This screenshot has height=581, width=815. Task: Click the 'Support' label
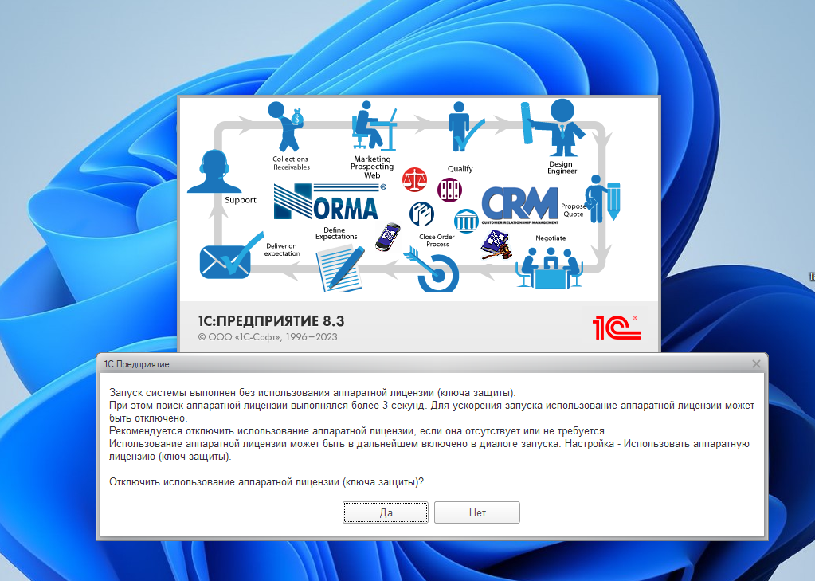[x=240, y=200]
